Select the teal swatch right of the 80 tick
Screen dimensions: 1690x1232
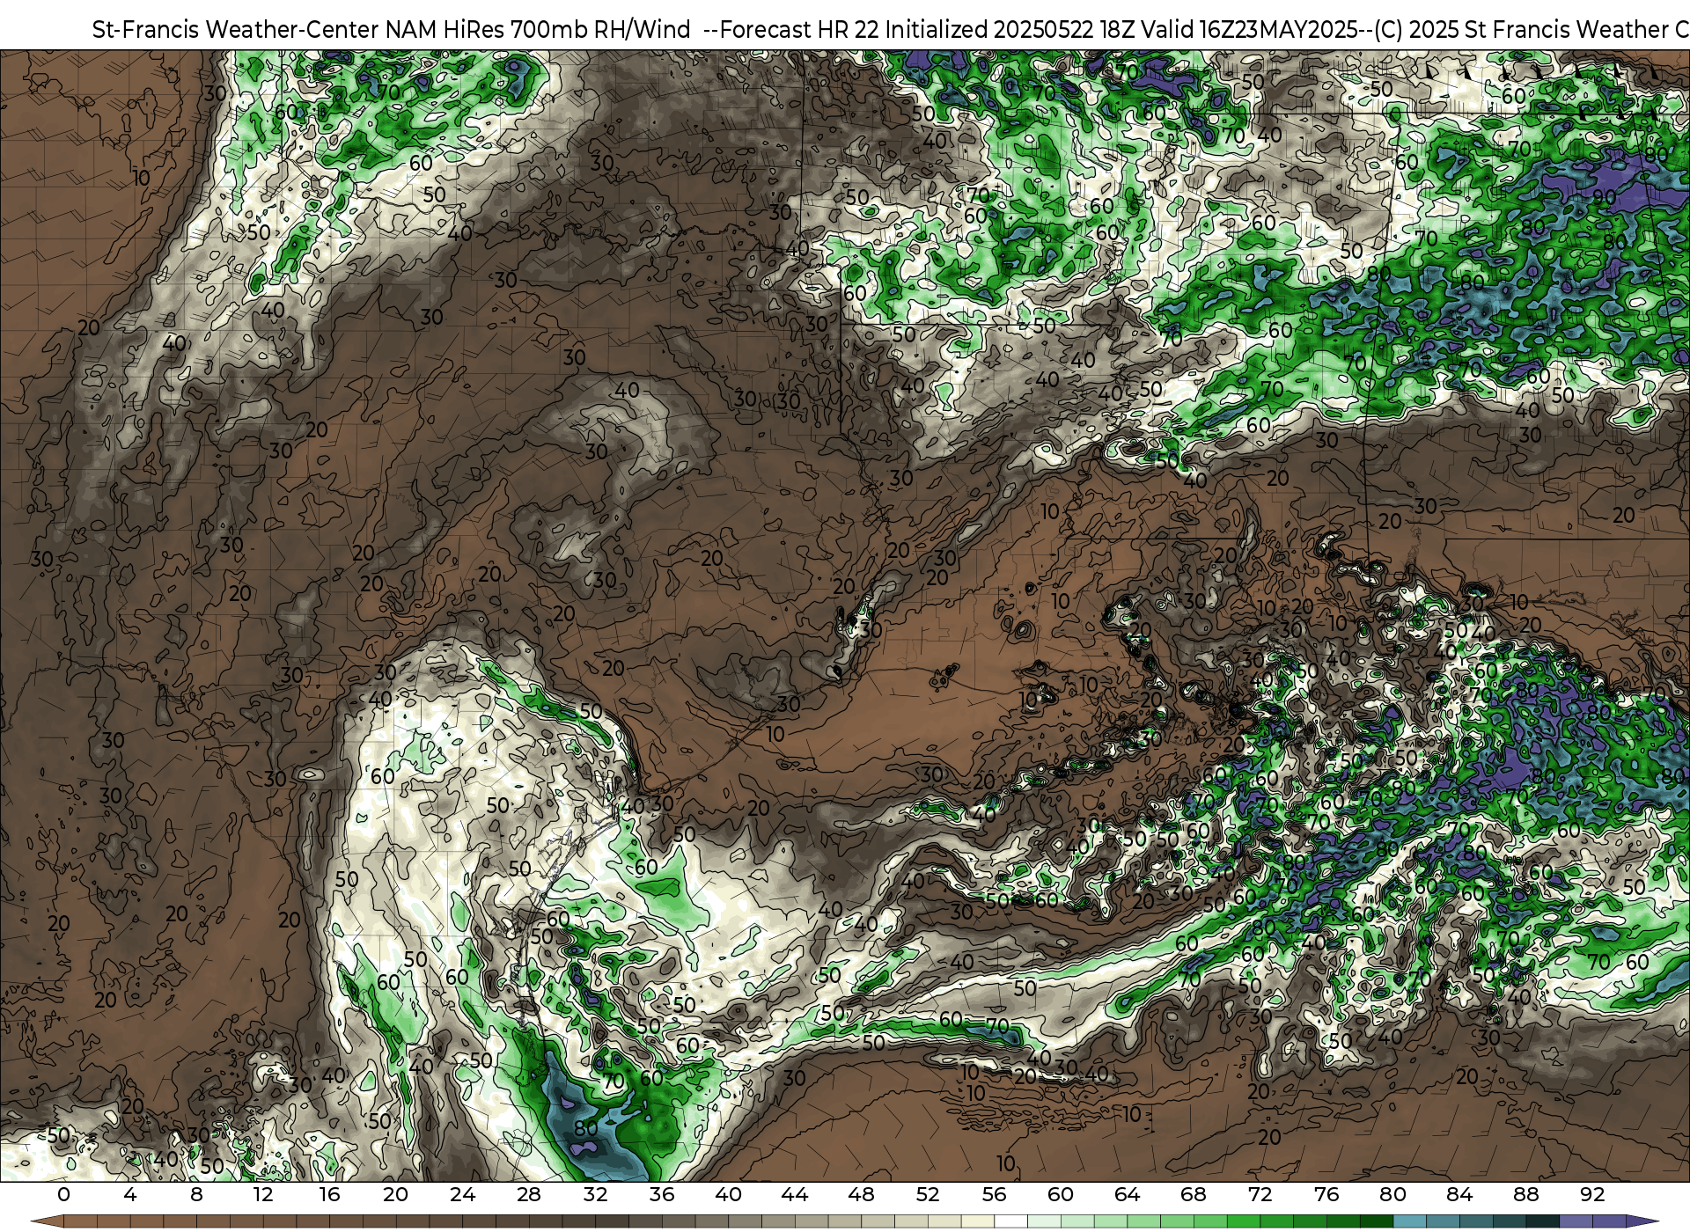[x=1409, y=1221]
